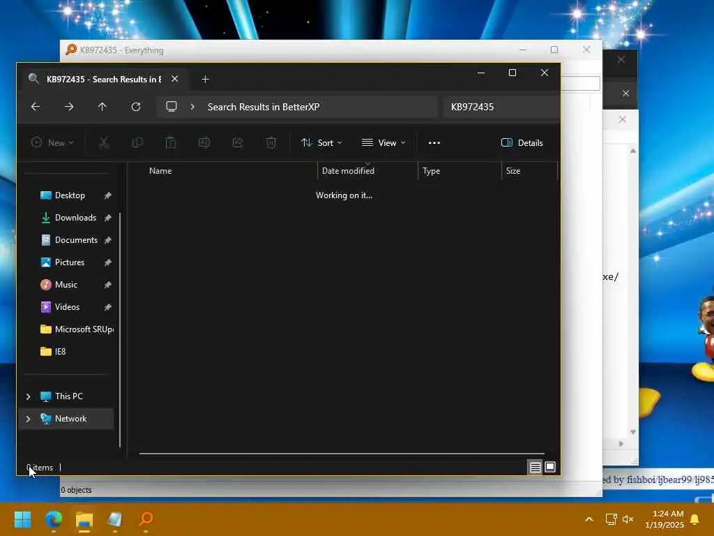Click the Paste clipboard icon

[171, 142]
